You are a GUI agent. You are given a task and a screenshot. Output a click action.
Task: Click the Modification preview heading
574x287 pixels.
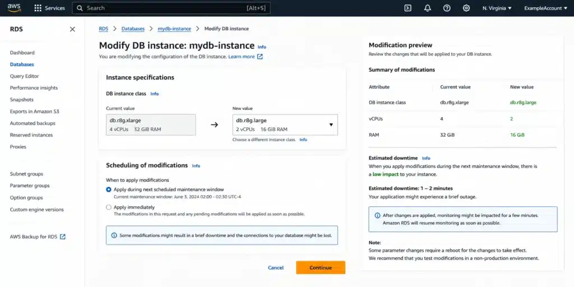(x=400, y=45)
